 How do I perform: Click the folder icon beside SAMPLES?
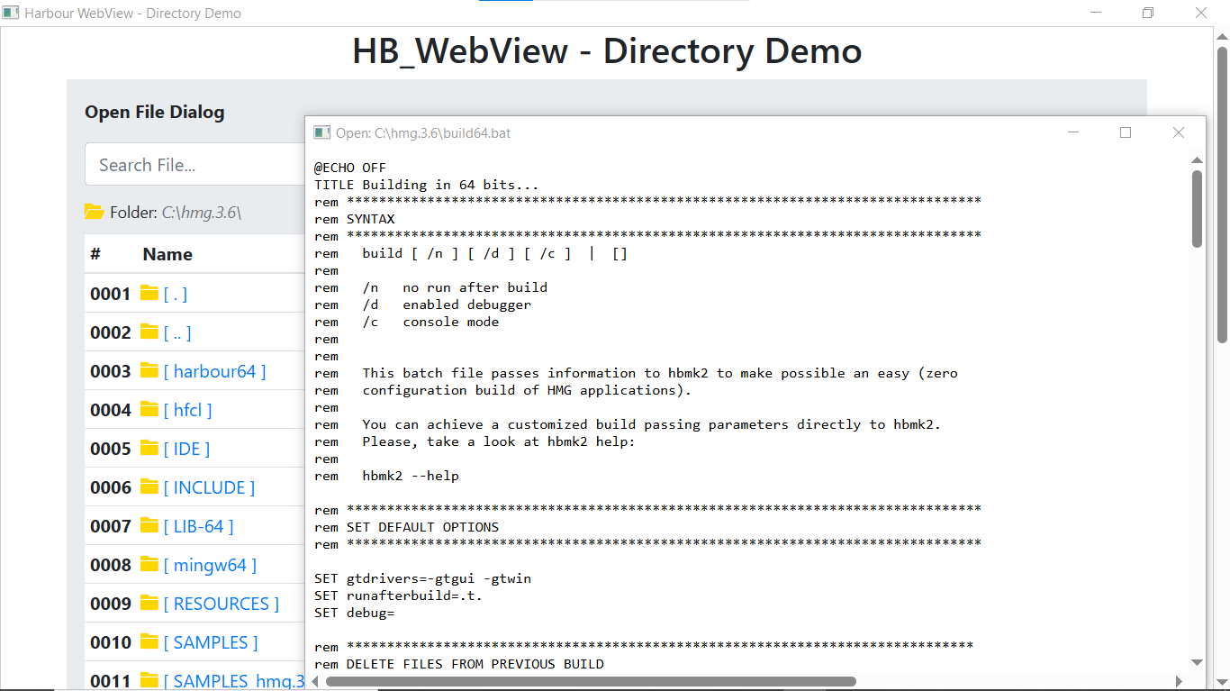click(149, 641)
